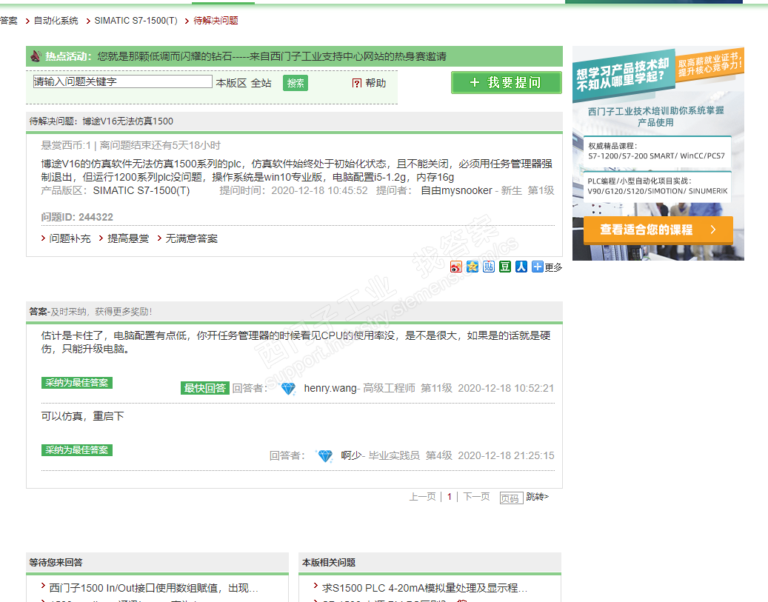Share the question to Sina Weibo
This screenshot has height=602, width=768.
coord(456,267)
